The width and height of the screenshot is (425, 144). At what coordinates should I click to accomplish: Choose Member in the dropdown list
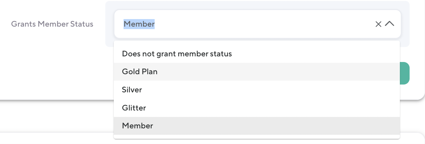tap(137, 126)
